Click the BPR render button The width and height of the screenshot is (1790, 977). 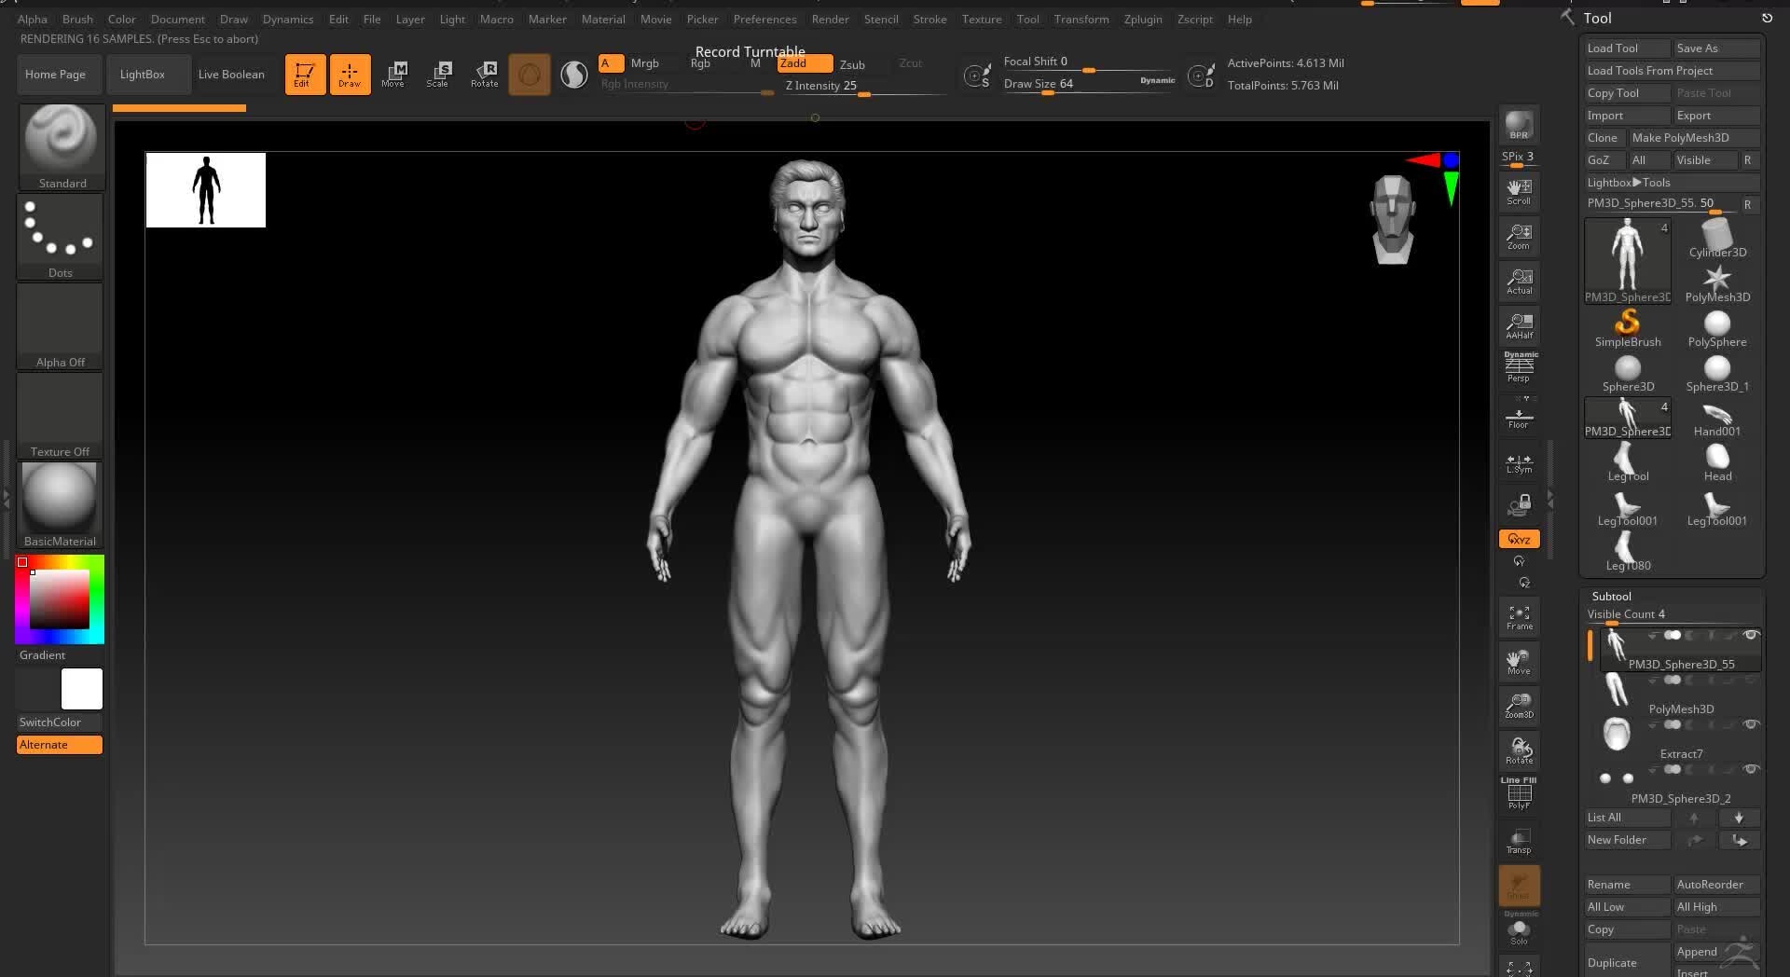pos(1519,125)
